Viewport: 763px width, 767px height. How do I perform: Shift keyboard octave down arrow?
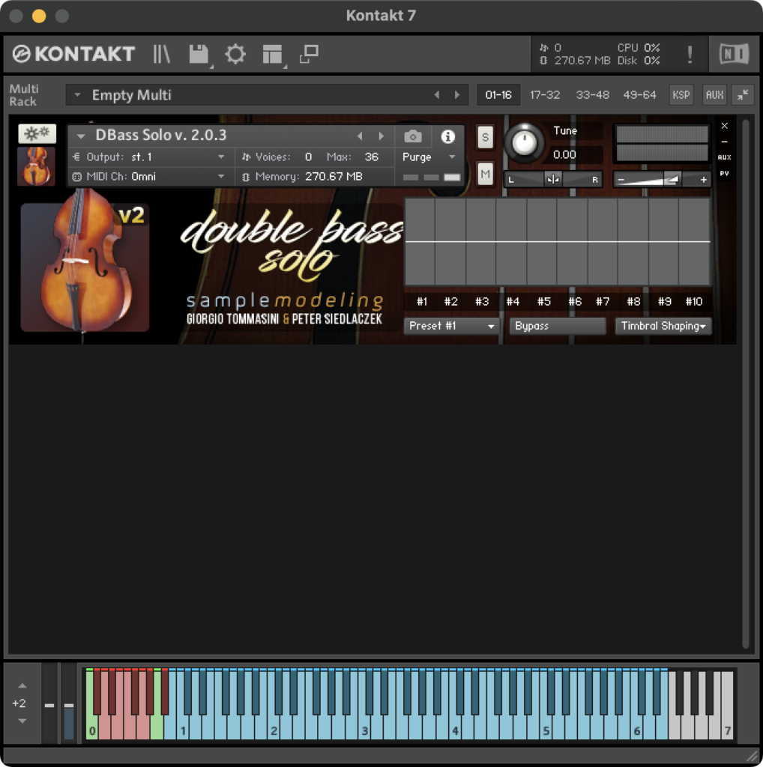point(22,721)
